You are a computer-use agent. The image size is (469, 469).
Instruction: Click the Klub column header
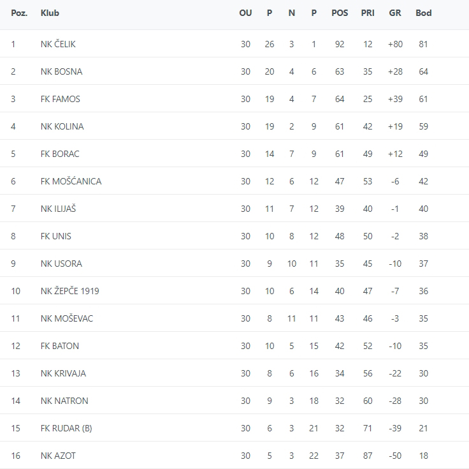(50, 13)
